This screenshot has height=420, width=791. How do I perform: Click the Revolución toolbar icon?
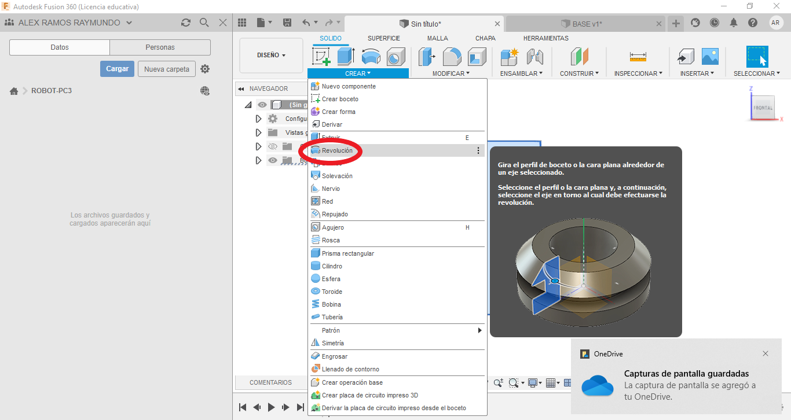tap(371, 57)
